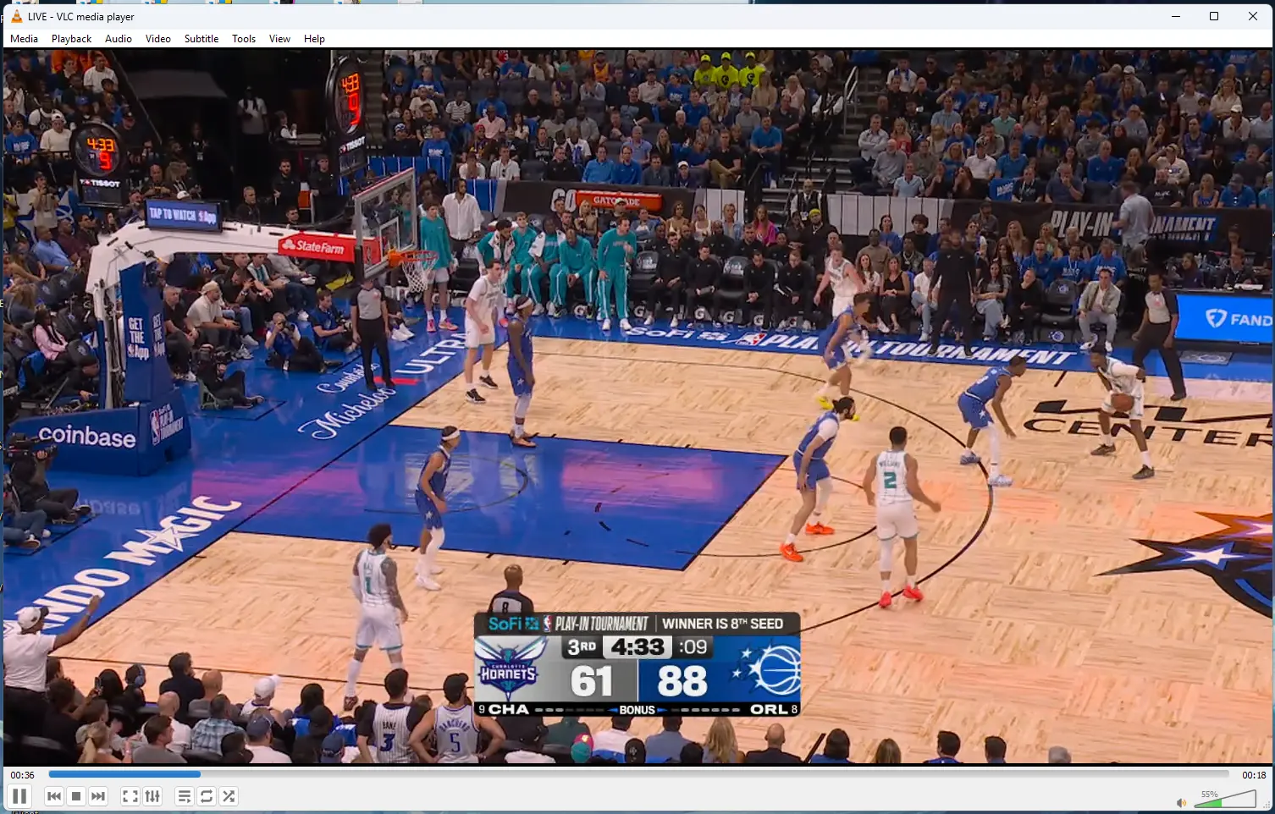Toggle random shuffle playback

point(229,796)
